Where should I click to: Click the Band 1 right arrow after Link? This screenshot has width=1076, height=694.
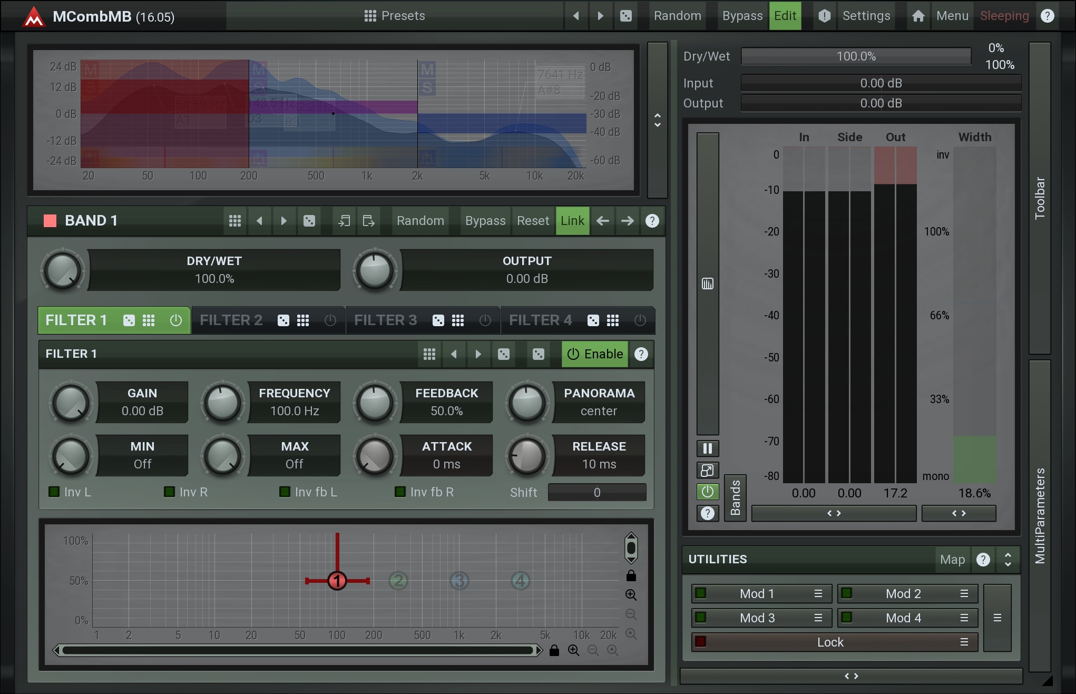click(627, 221)
